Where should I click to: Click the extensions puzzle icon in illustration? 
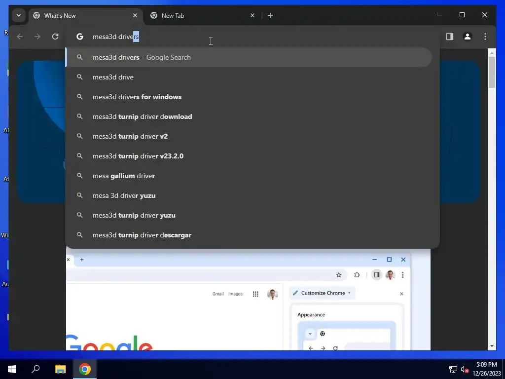tap(357, 275)
